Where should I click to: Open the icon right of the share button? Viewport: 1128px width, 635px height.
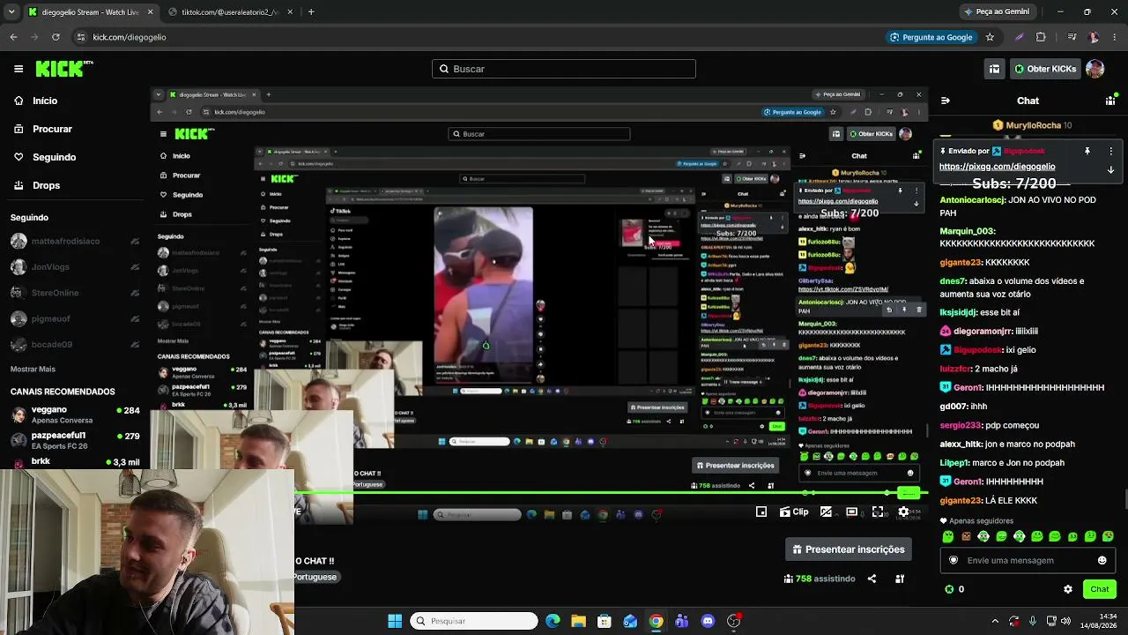(900, 579)
